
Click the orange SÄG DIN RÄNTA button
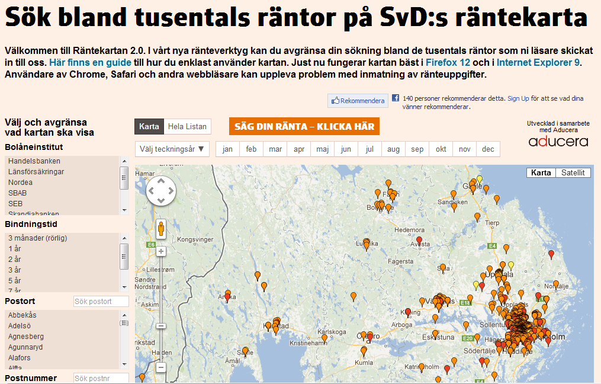[x=304, y=126]
